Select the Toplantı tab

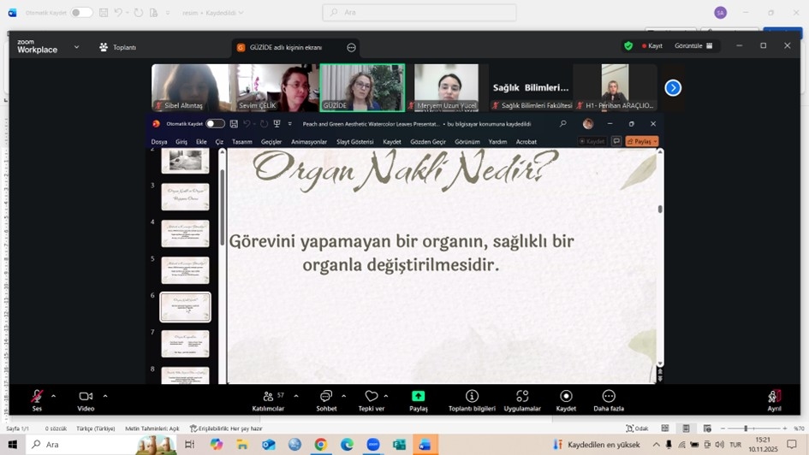(x=118, y=47)
